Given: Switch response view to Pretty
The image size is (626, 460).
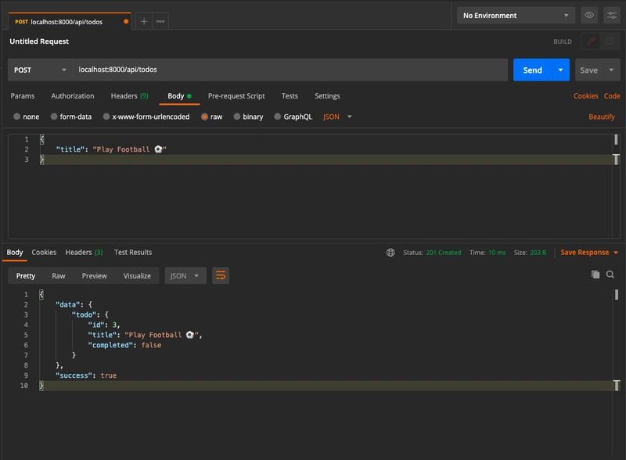Looking at the screenshot, I should (26, 276).
